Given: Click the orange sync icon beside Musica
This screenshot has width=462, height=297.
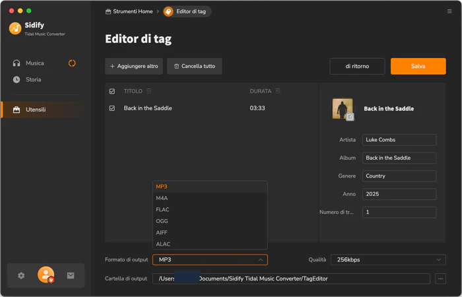Looking at the screenshot, I should 72,63.
